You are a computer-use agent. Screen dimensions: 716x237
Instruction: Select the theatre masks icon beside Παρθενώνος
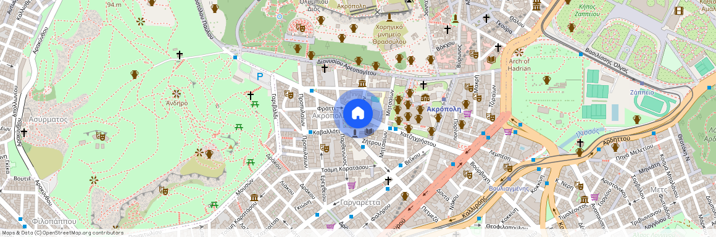tap(324, 148)
